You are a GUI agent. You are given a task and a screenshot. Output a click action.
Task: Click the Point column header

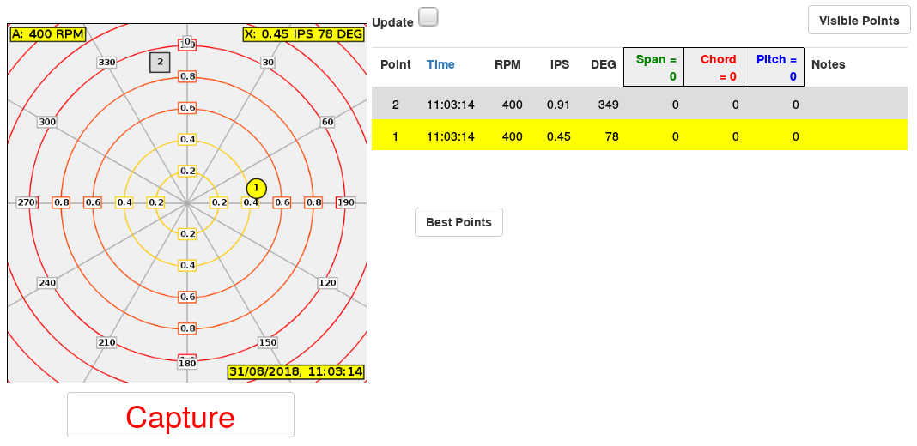click(x=395, y=64)
